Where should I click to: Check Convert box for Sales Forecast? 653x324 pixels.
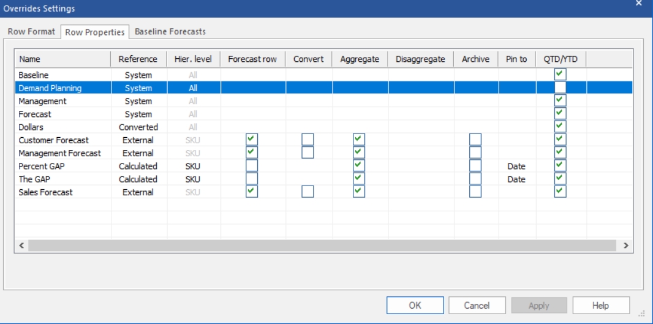(x=308, y=192)
